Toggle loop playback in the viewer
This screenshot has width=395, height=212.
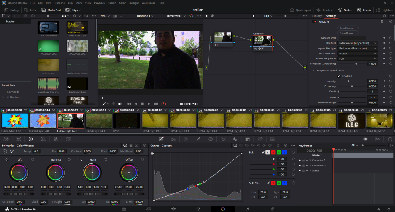[x=164, y=104]
